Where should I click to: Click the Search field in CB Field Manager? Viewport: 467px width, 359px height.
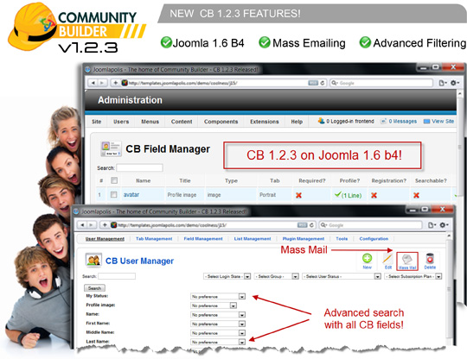[x=140, y=168]
